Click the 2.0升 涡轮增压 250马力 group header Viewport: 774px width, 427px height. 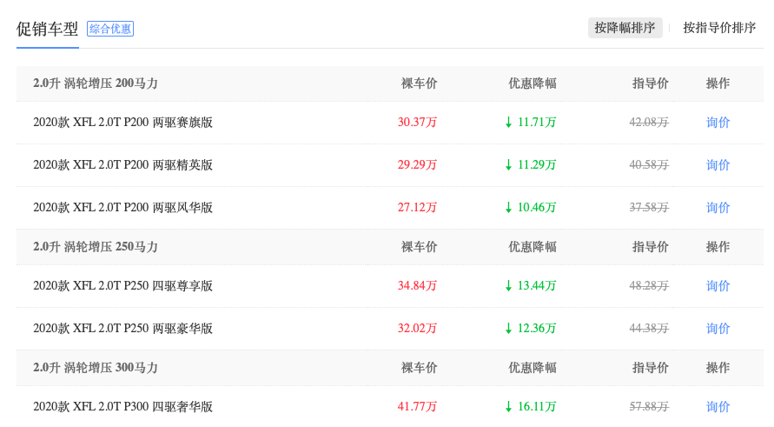pos(96,247)
